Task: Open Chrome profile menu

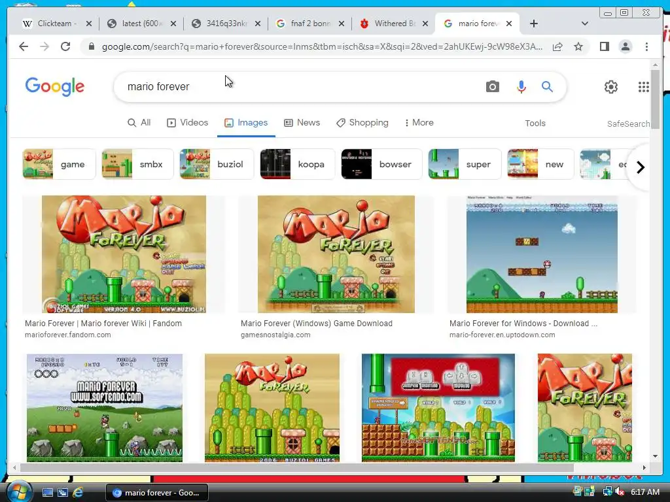Action: 625,46
